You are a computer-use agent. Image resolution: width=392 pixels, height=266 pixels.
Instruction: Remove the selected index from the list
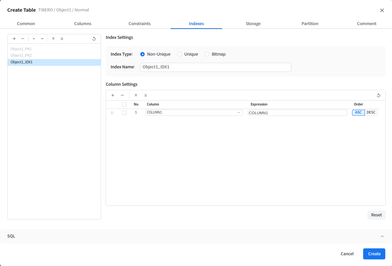(x=22, y=39)
